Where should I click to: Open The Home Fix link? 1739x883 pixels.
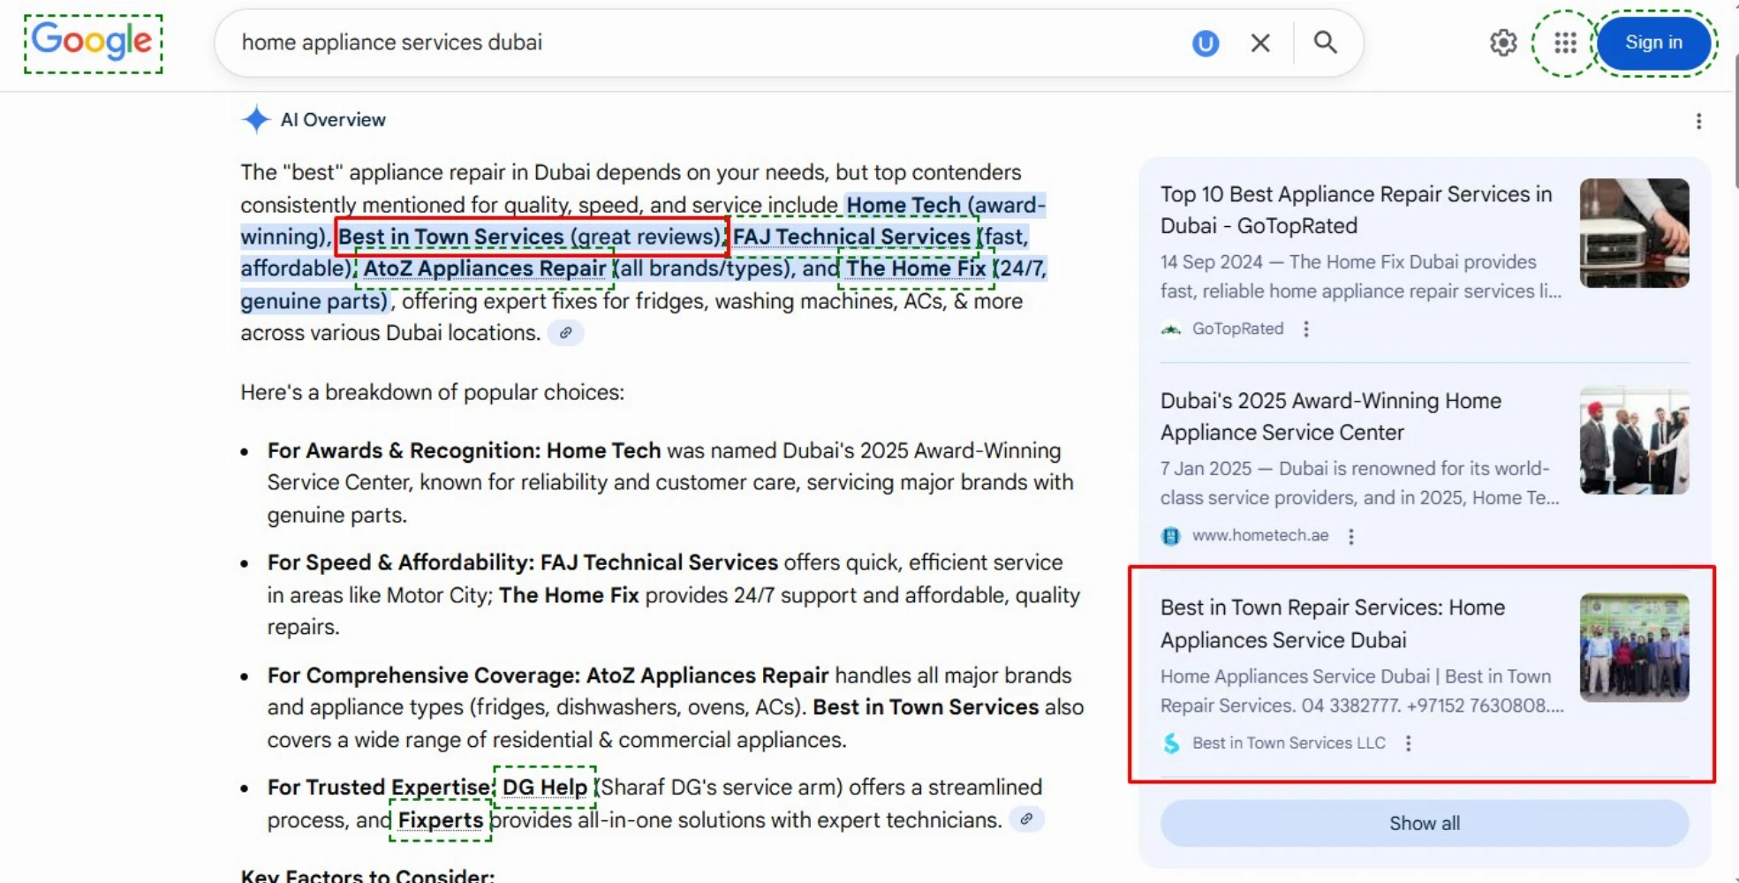click(x=916, y=268)
